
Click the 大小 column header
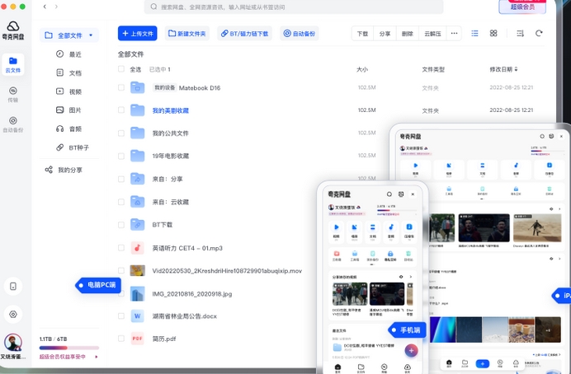[362, 69]
